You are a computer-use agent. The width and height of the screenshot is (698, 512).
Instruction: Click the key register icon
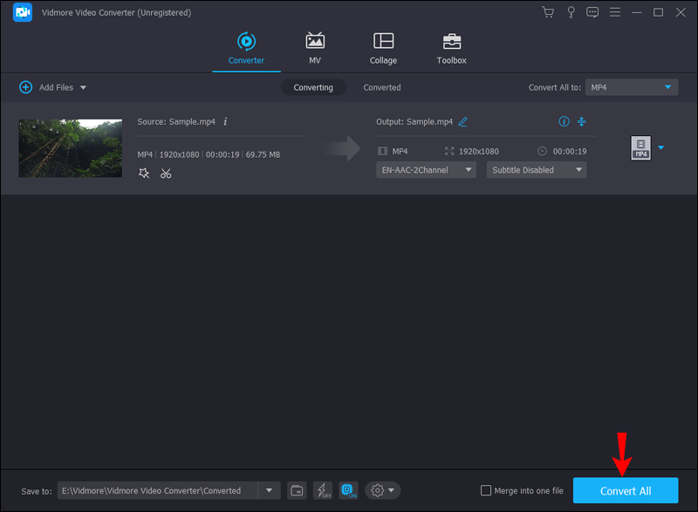571,12
